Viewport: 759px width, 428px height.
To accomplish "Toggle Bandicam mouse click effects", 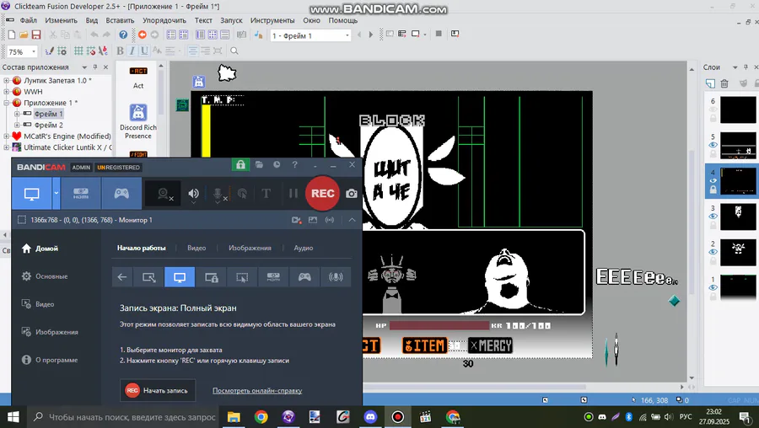I will pyautogui.click(x=242, y=194).
